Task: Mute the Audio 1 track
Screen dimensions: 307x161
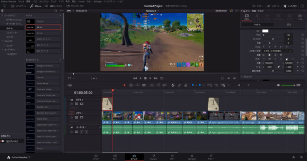Action: point(86,132)
